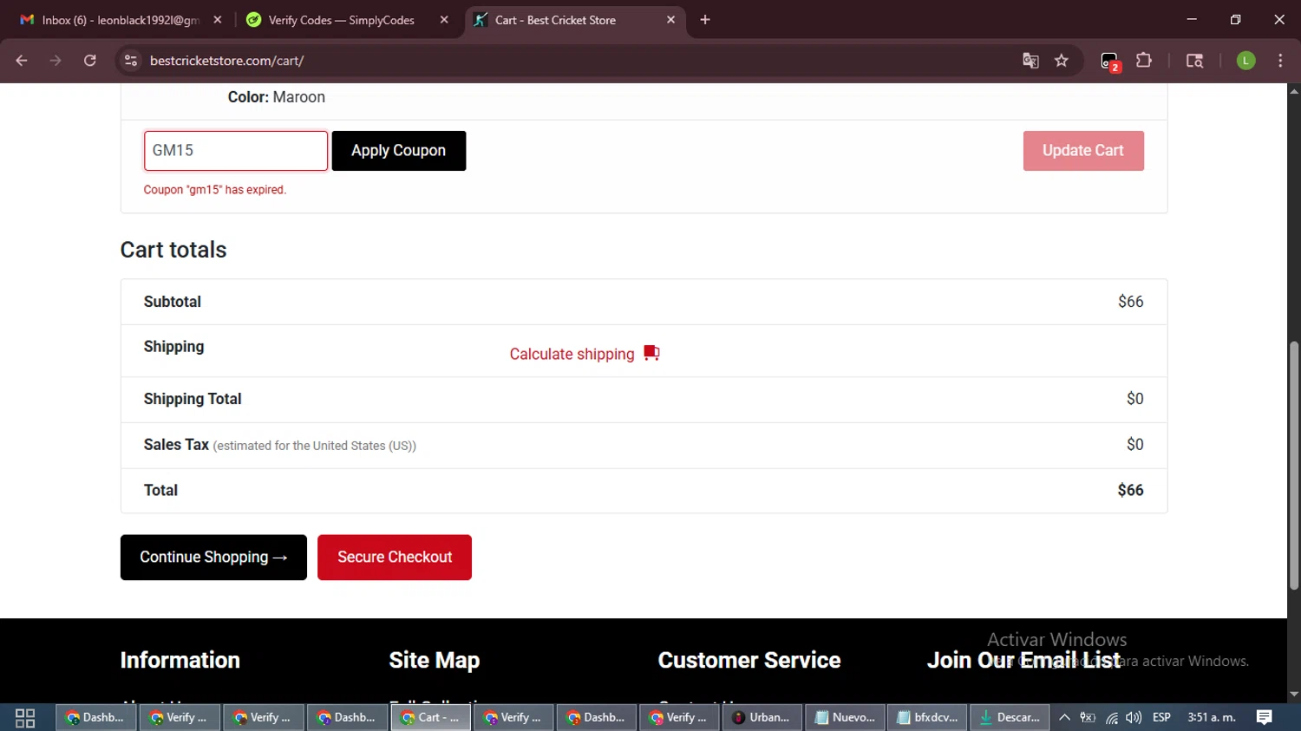Screen dimensions: 1301x731
Task: Click the Sales Tax label
Action: [x=176, y=445]
